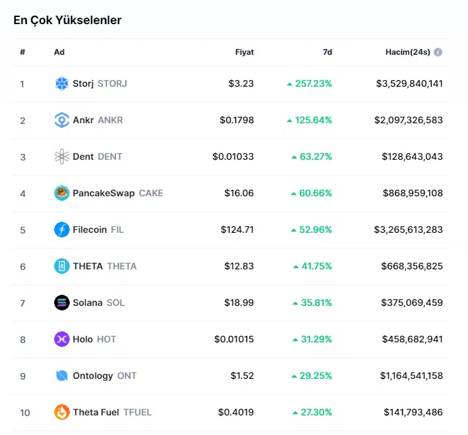
Task: Click the THETA coin logo icon
Action: click(x=62, y=266)
